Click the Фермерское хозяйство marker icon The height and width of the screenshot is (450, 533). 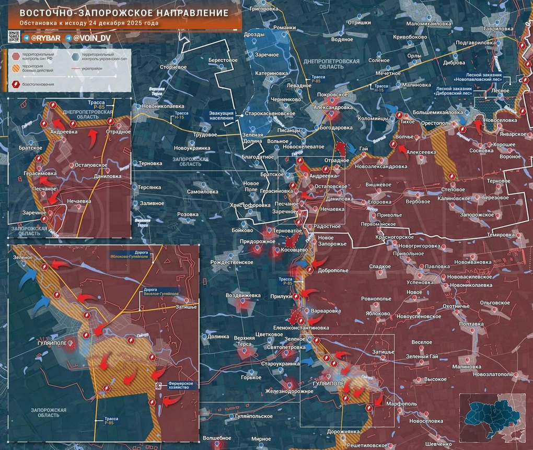click(x=159, y=385)
